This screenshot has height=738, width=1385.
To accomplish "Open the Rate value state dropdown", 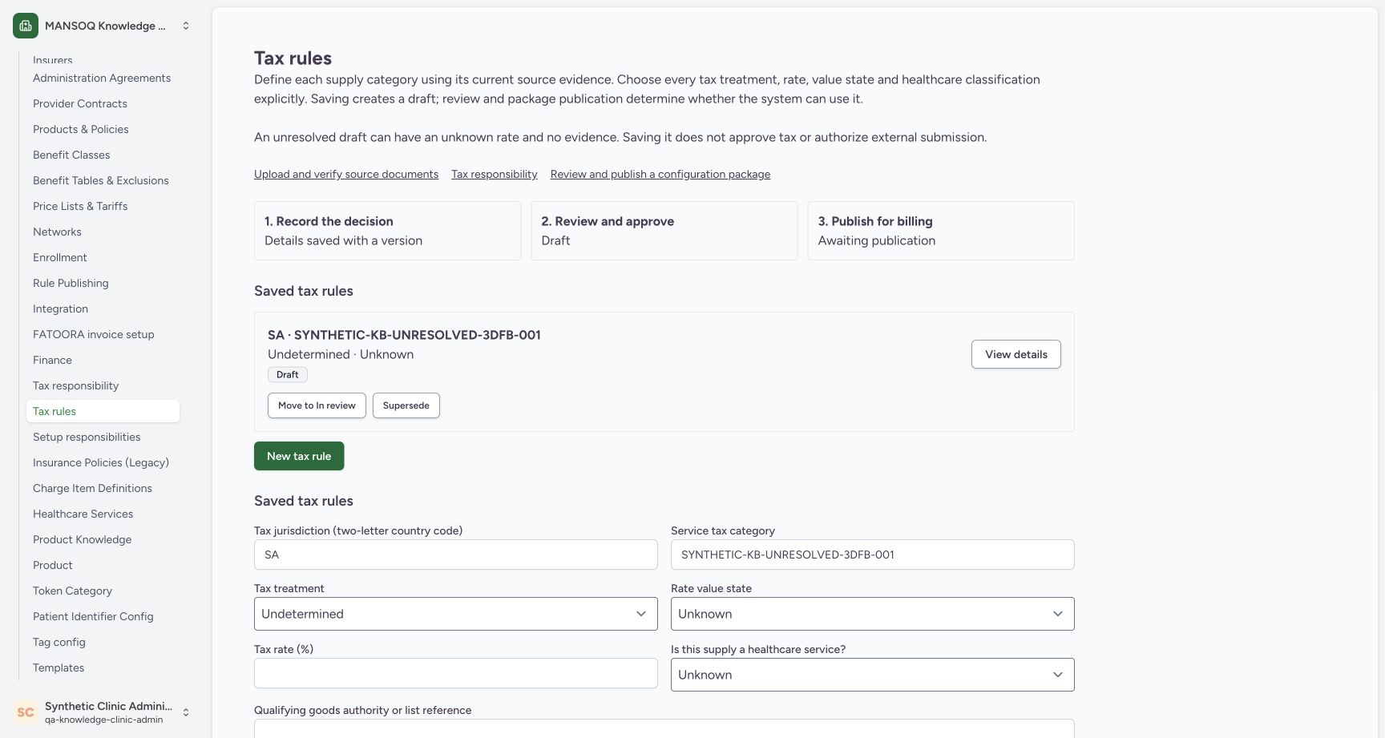I will 872,614.
